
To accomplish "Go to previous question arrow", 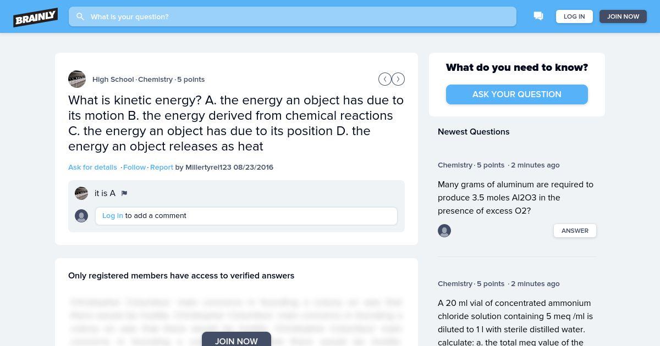I will click(x=385, y=79).
